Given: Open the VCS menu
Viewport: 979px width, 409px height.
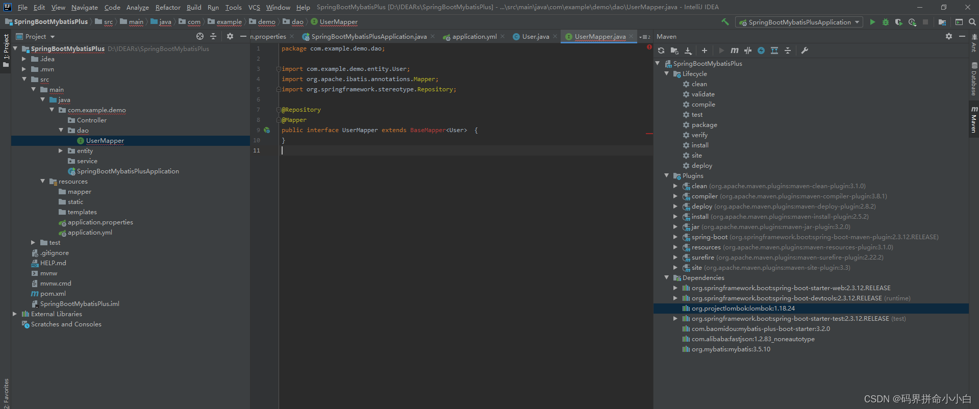Looking at the screenshot, I should 254,7.
